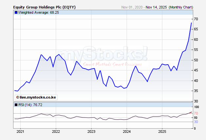Viewport: 206px width, 140px height.
Task: Click the 2022 label on the time axis
Action: [x=56, y=132]
